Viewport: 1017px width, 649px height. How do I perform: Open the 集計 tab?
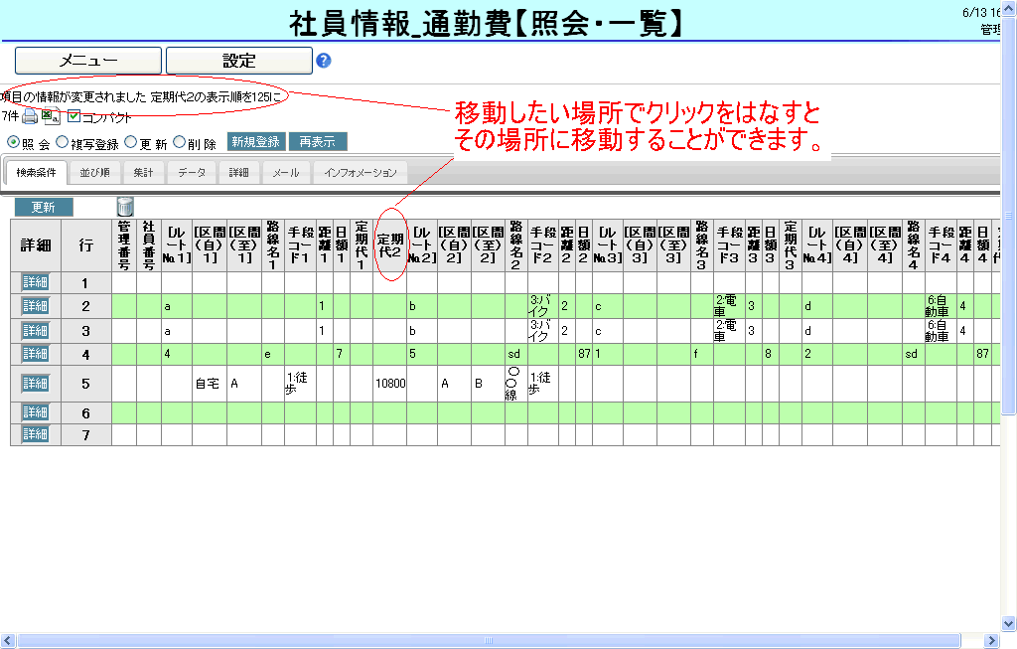(x=144, y=173)
